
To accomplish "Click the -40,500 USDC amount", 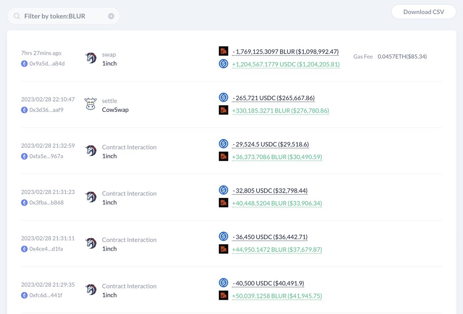I will click(268, 283).
